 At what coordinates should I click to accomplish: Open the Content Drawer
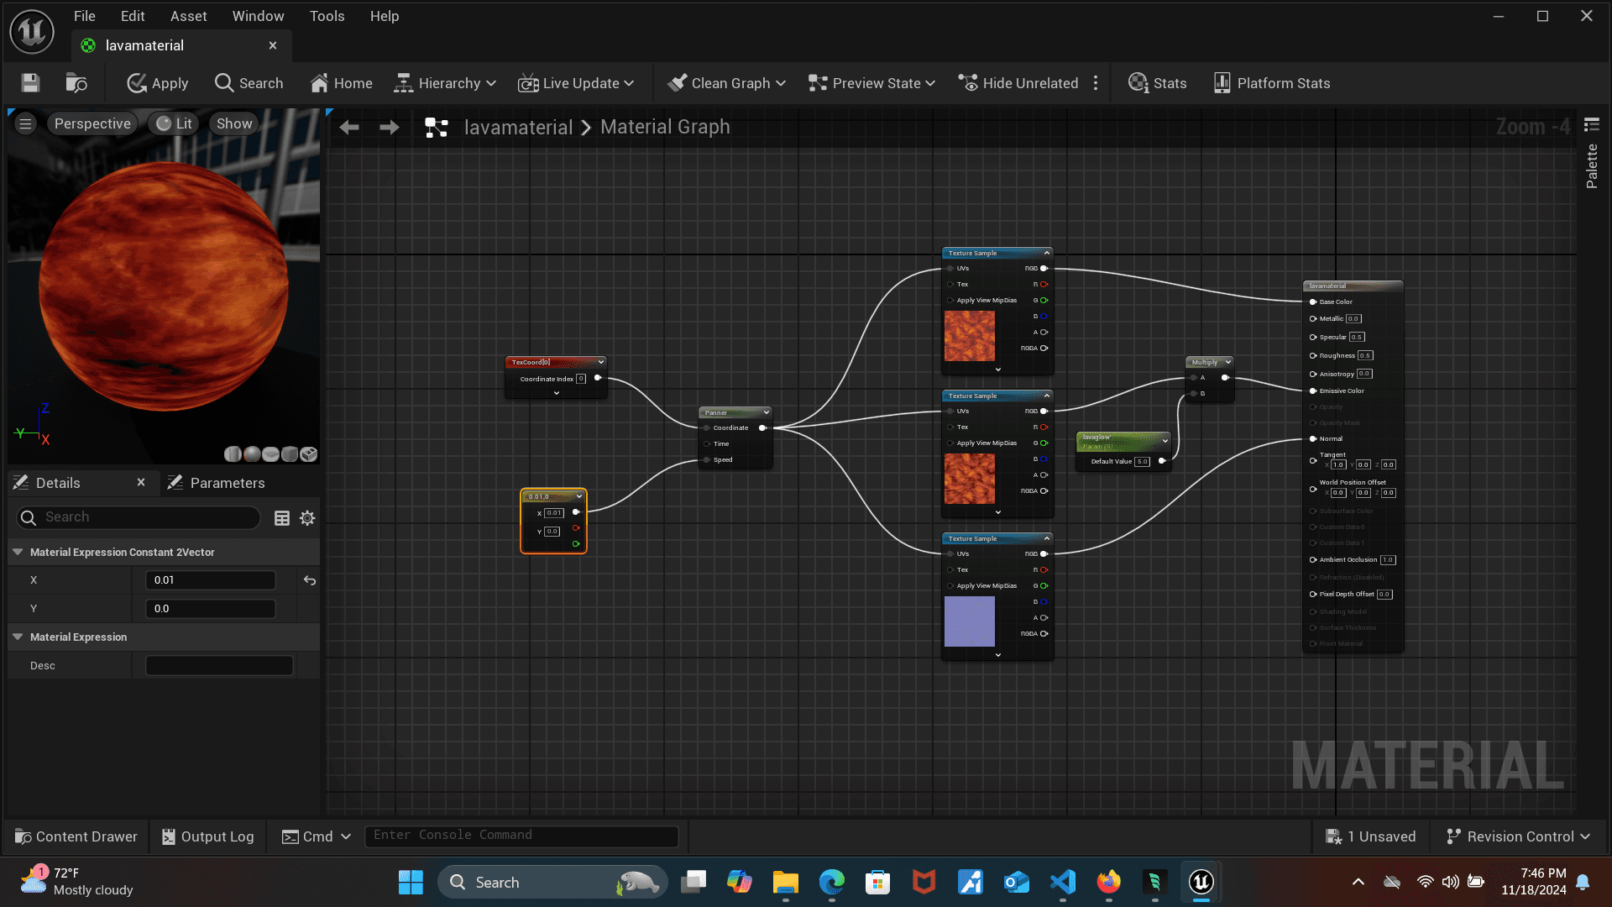click(76, 836)
